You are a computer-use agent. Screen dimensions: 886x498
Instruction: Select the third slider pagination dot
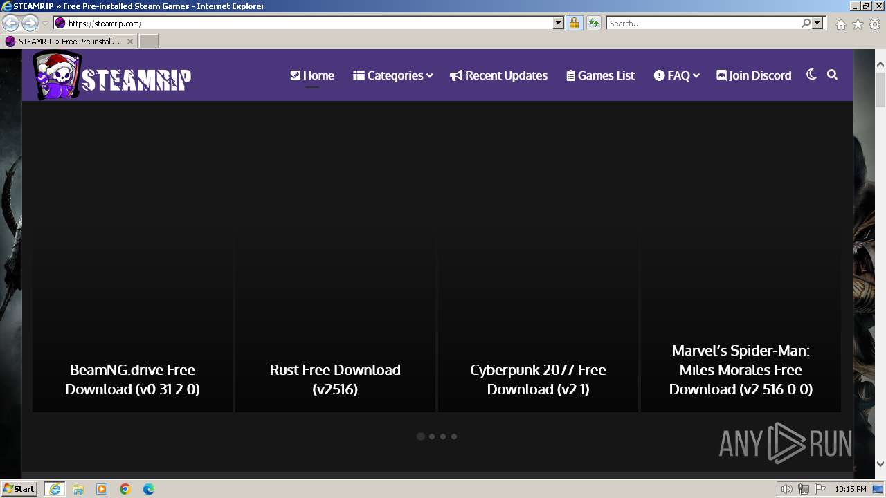pyautogui.click(x=443, y=436)
